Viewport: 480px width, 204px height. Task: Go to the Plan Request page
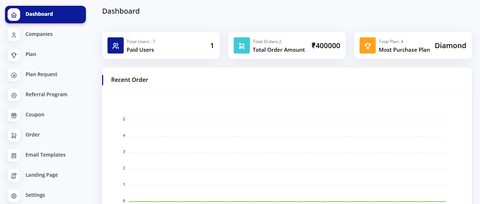pos(41,74)
